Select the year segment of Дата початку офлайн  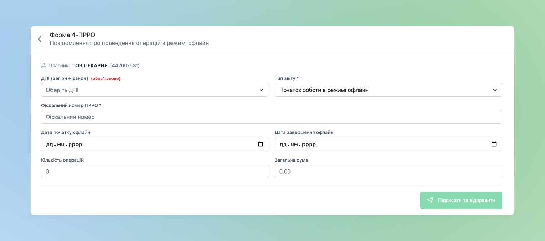click(x=75, y=145)
